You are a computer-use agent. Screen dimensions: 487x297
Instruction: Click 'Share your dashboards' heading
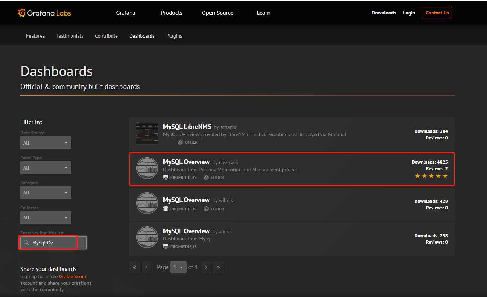coord(48,269)
